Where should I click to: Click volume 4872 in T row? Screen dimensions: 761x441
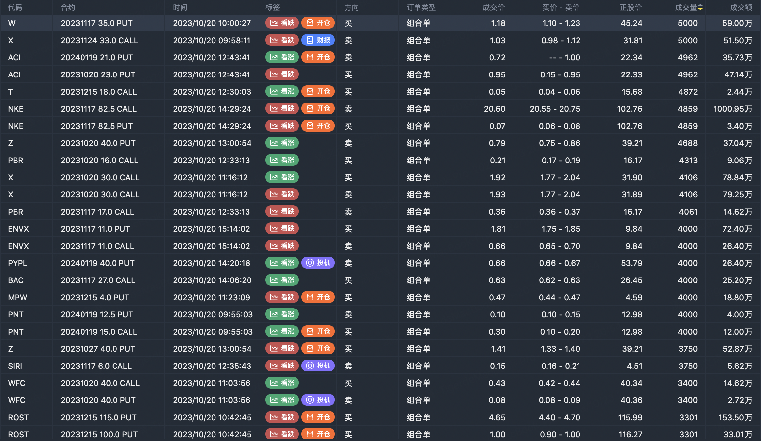pos(688,92)
